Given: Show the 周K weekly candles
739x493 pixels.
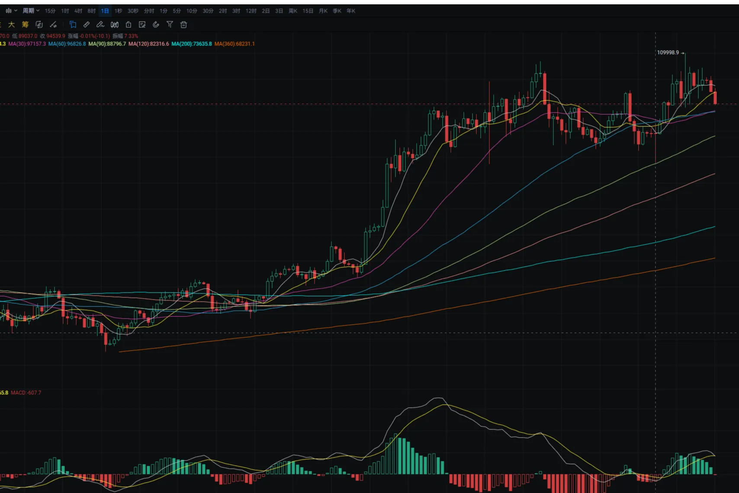Looking at the screenshot, I should coord(293,11).
